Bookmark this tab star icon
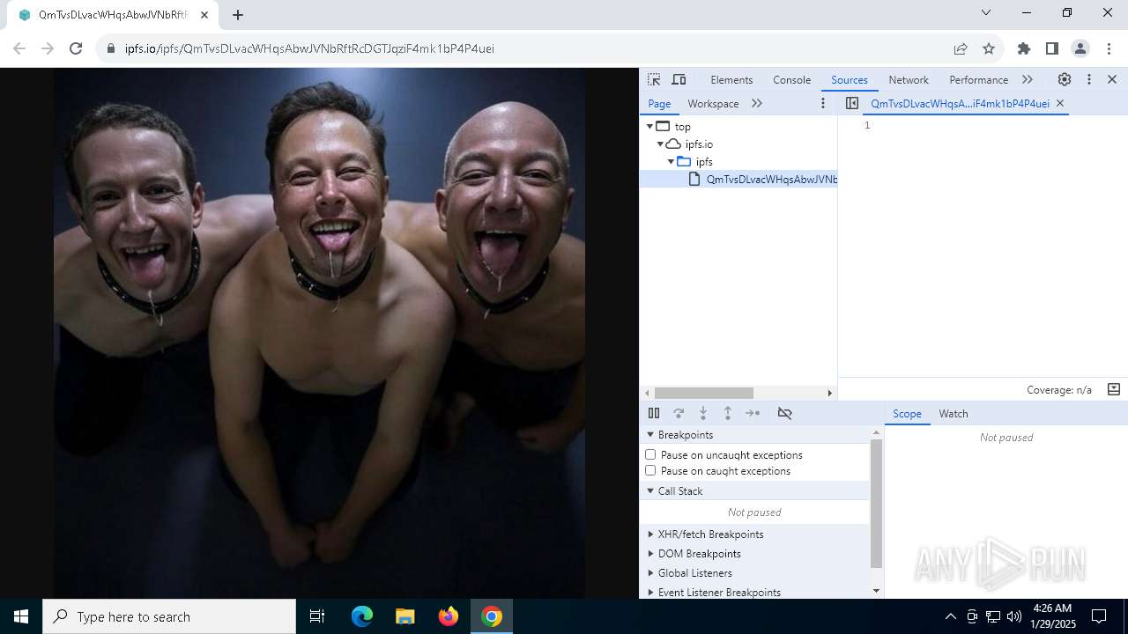 tap(989, 48)
